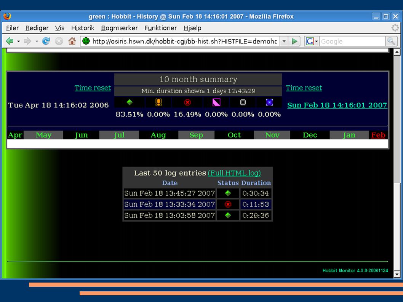Screen dimensions: 403x302
Task: Click the Duration column header
Action: [x=256, y=183]
